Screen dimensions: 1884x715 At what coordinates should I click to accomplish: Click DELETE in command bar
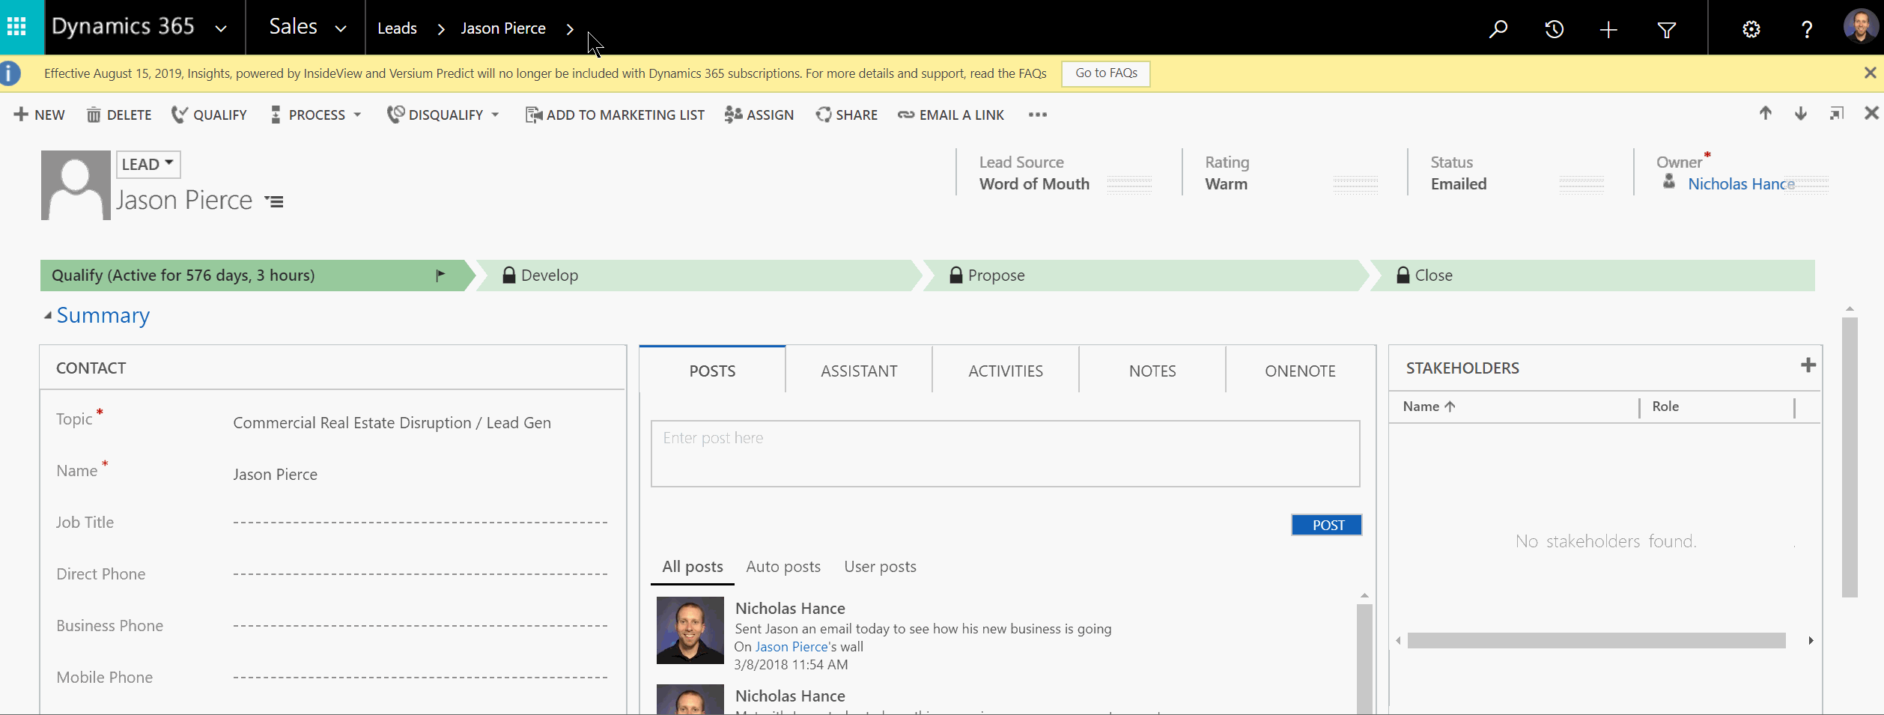coord(118,115)
